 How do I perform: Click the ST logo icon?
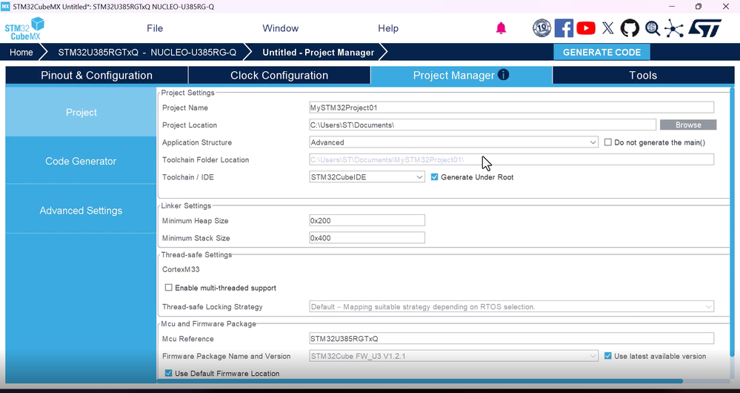[704, 28]
